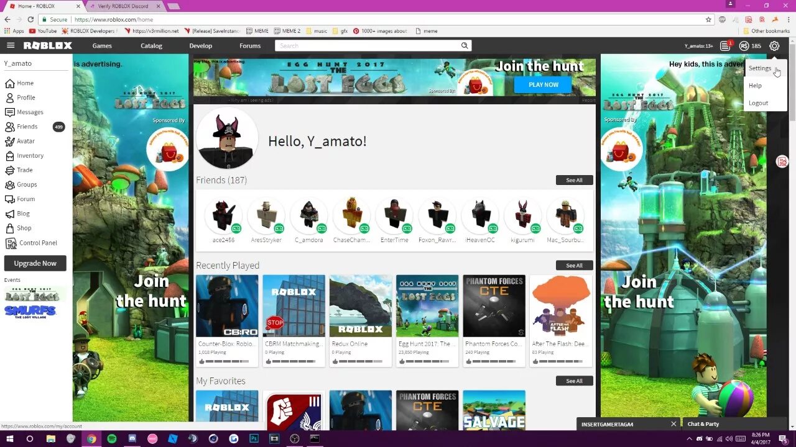Image resolution: width=796 pixels, height=447 pixels.
Task: Click the ROBLOX logo in header
Action: click(x=48, y=45)
